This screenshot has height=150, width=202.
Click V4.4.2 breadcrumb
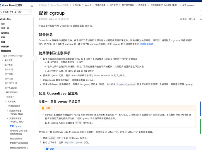point(88,5)
